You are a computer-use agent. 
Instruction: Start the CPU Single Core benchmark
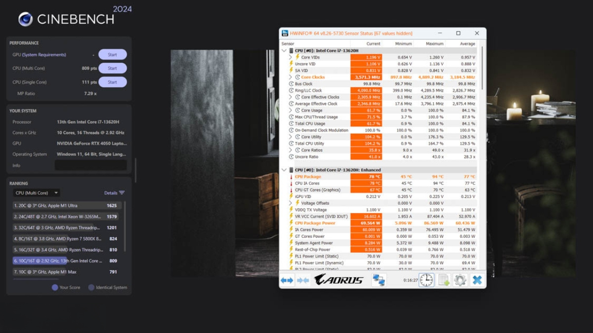(x=113, y=82)
